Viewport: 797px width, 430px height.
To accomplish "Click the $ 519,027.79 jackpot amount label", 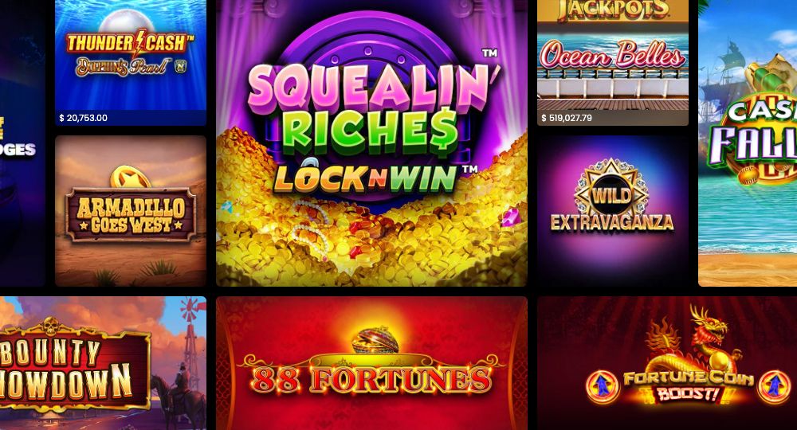I will click(x=567, y=118).
